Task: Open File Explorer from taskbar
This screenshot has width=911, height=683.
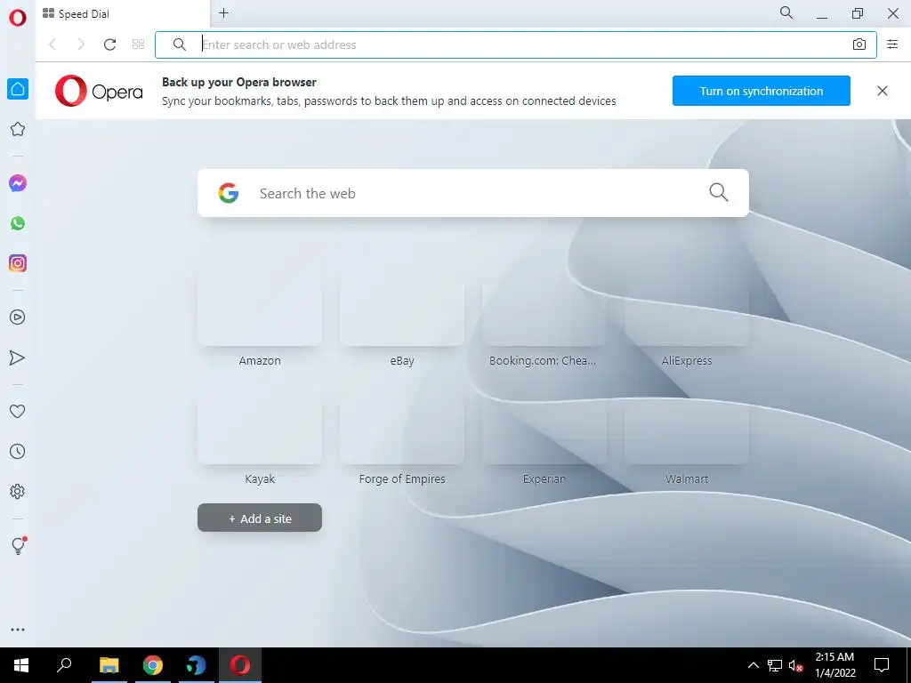Action: coord(109,665)
